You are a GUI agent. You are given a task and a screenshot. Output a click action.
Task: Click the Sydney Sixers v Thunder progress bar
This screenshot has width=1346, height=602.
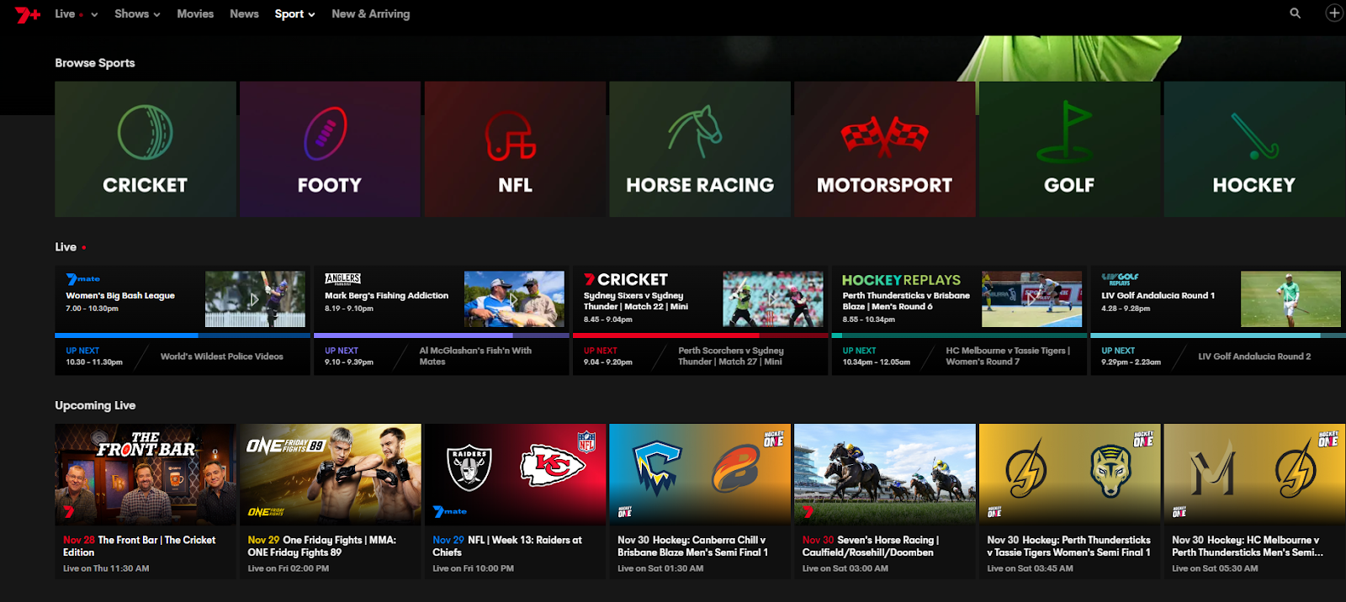click(701, 335)
